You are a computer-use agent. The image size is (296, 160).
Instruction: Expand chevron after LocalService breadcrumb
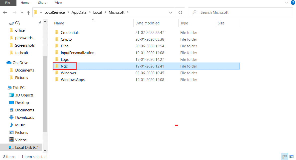68,12
